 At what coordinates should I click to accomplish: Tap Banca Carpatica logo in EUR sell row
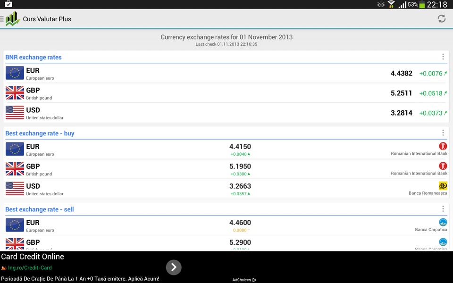click(x=443, y=222)
